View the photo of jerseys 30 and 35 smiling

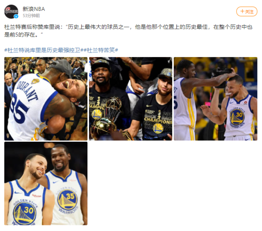pyautogui.click(x=46, y=184)
